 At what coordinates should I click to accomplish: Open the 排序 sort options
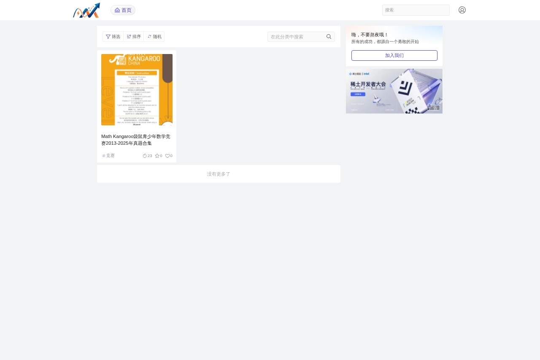click(x=134, y=37)
